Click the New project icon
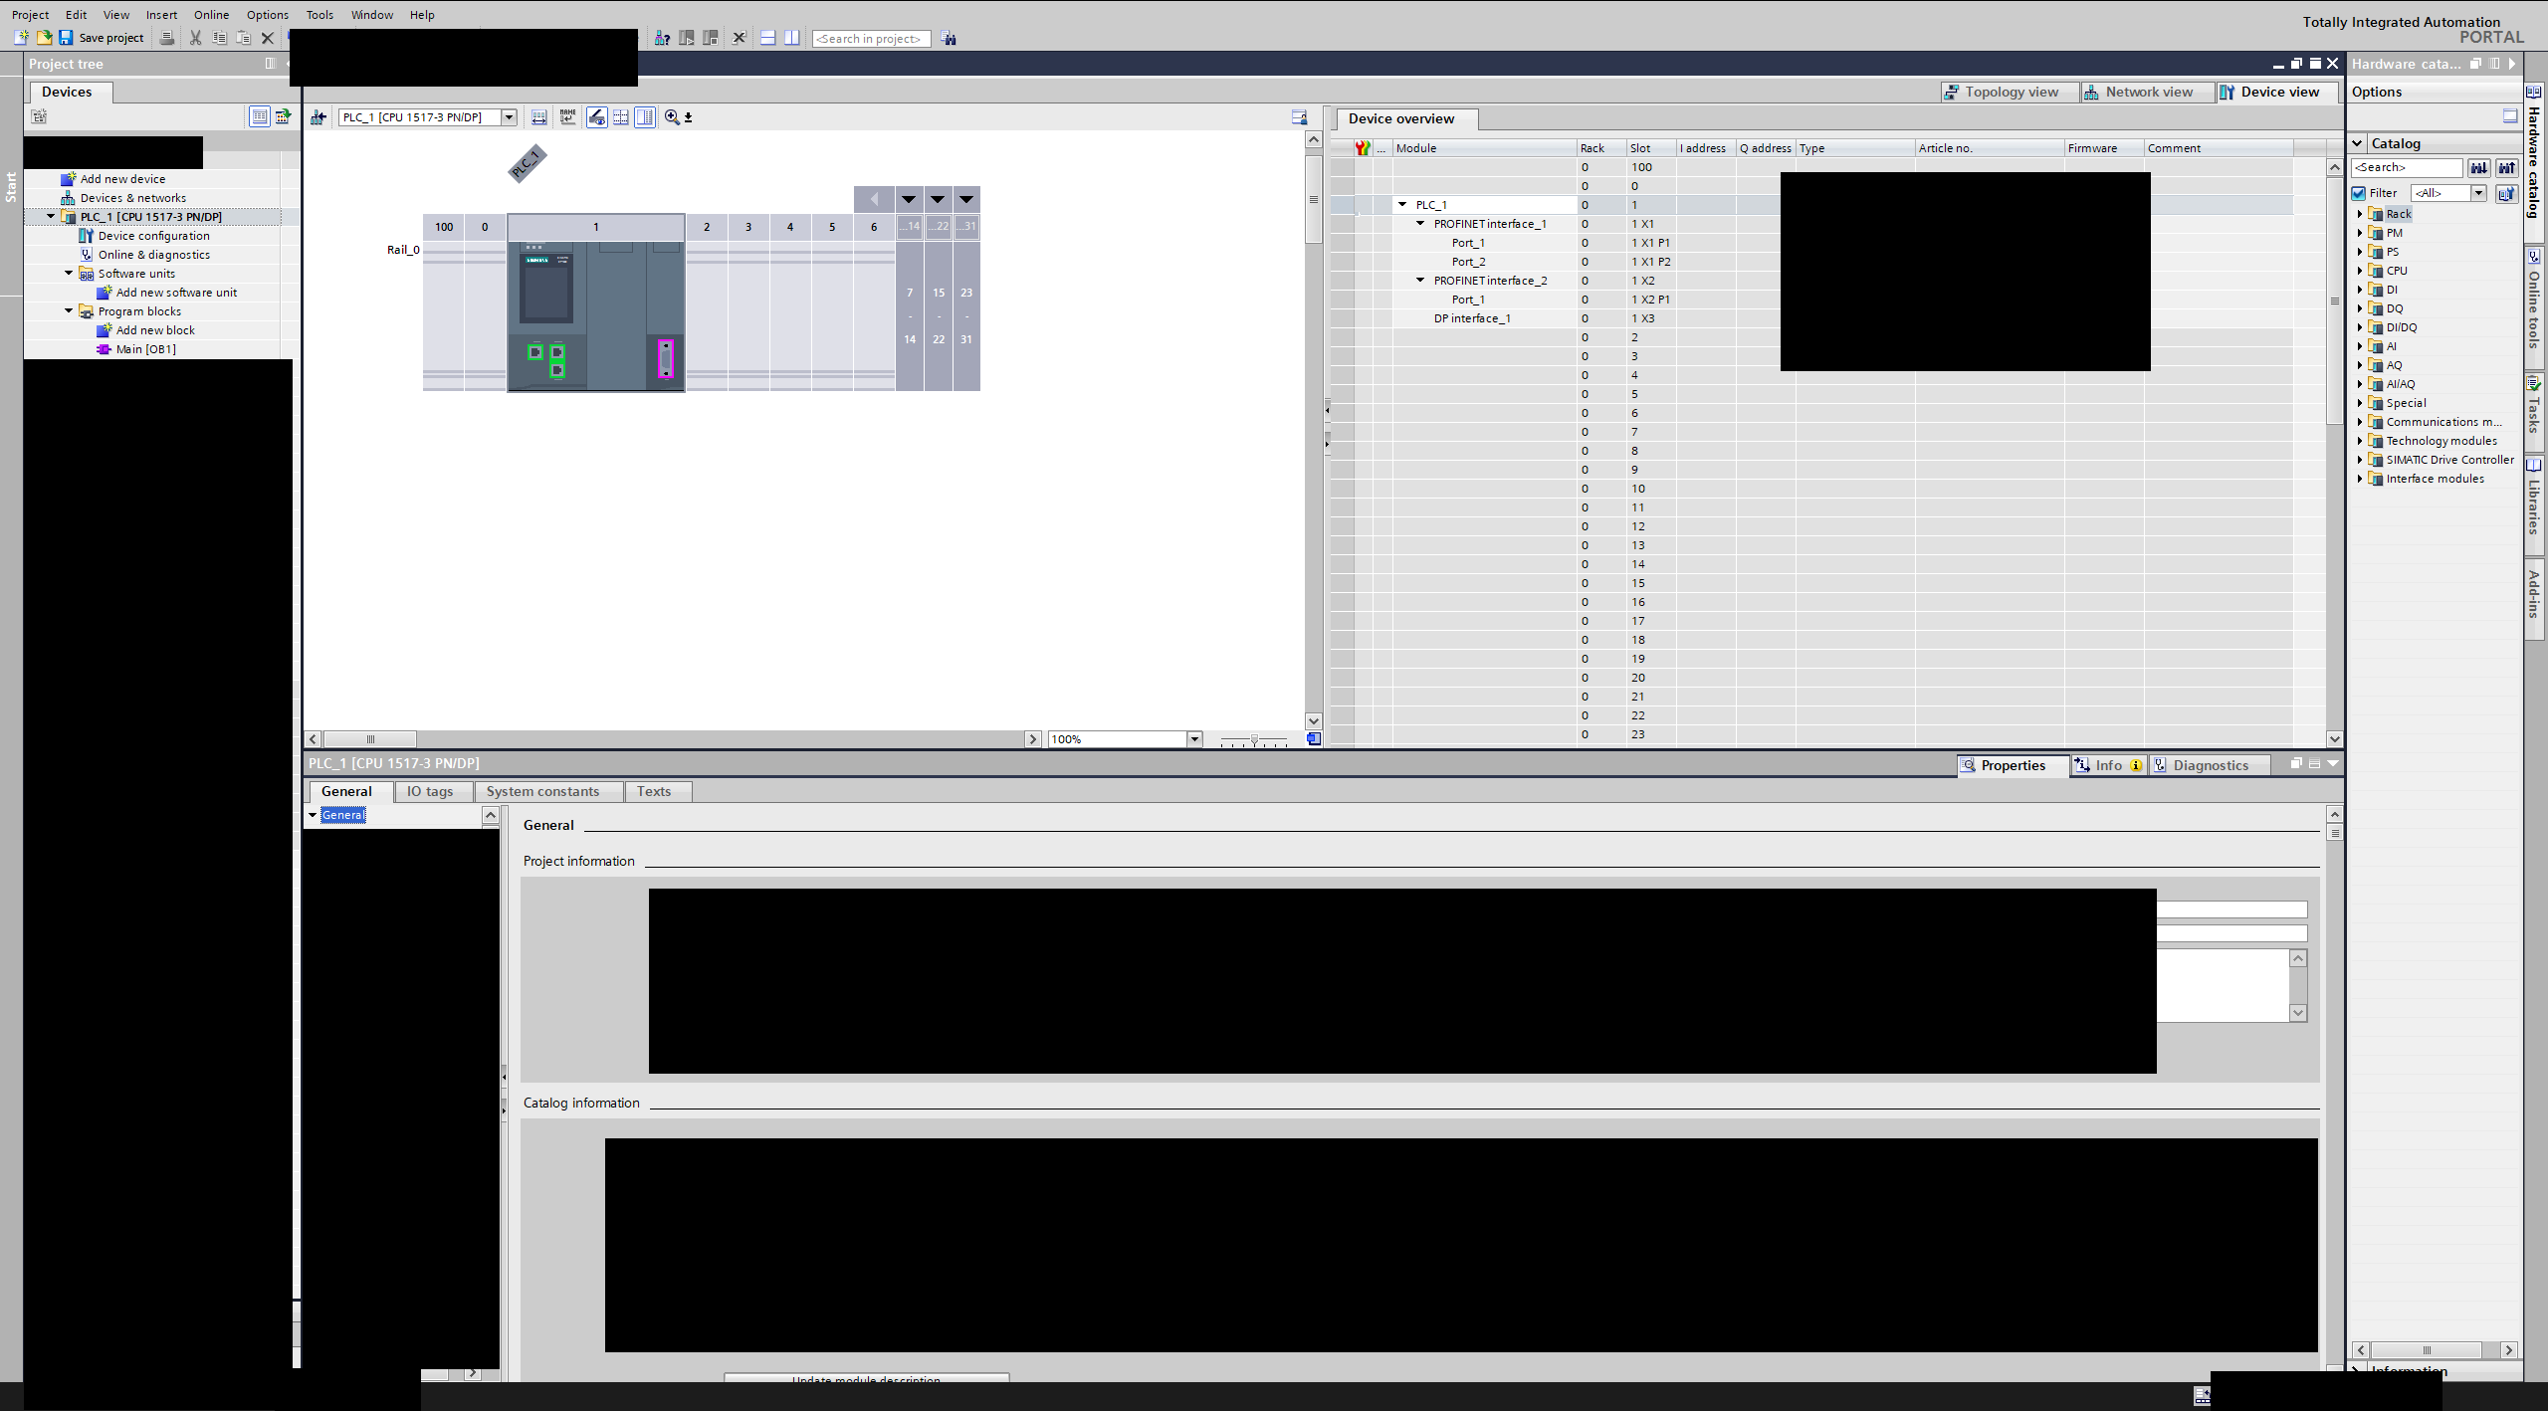 (20, 38)
